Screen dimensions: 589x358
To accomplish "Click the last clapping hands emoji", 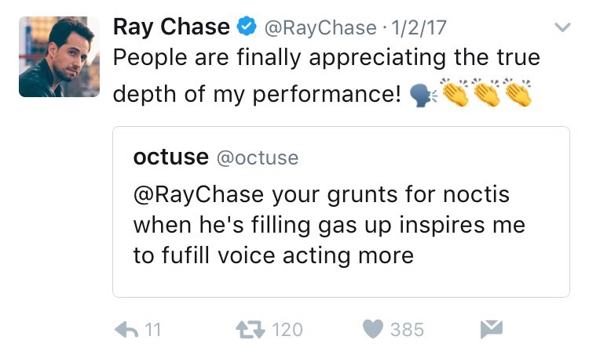I will tap(518, 94).
